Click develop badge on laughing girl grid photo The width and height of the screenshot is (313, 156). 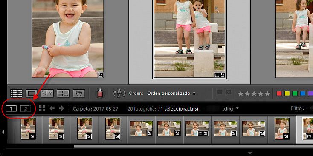coord(100,75)
